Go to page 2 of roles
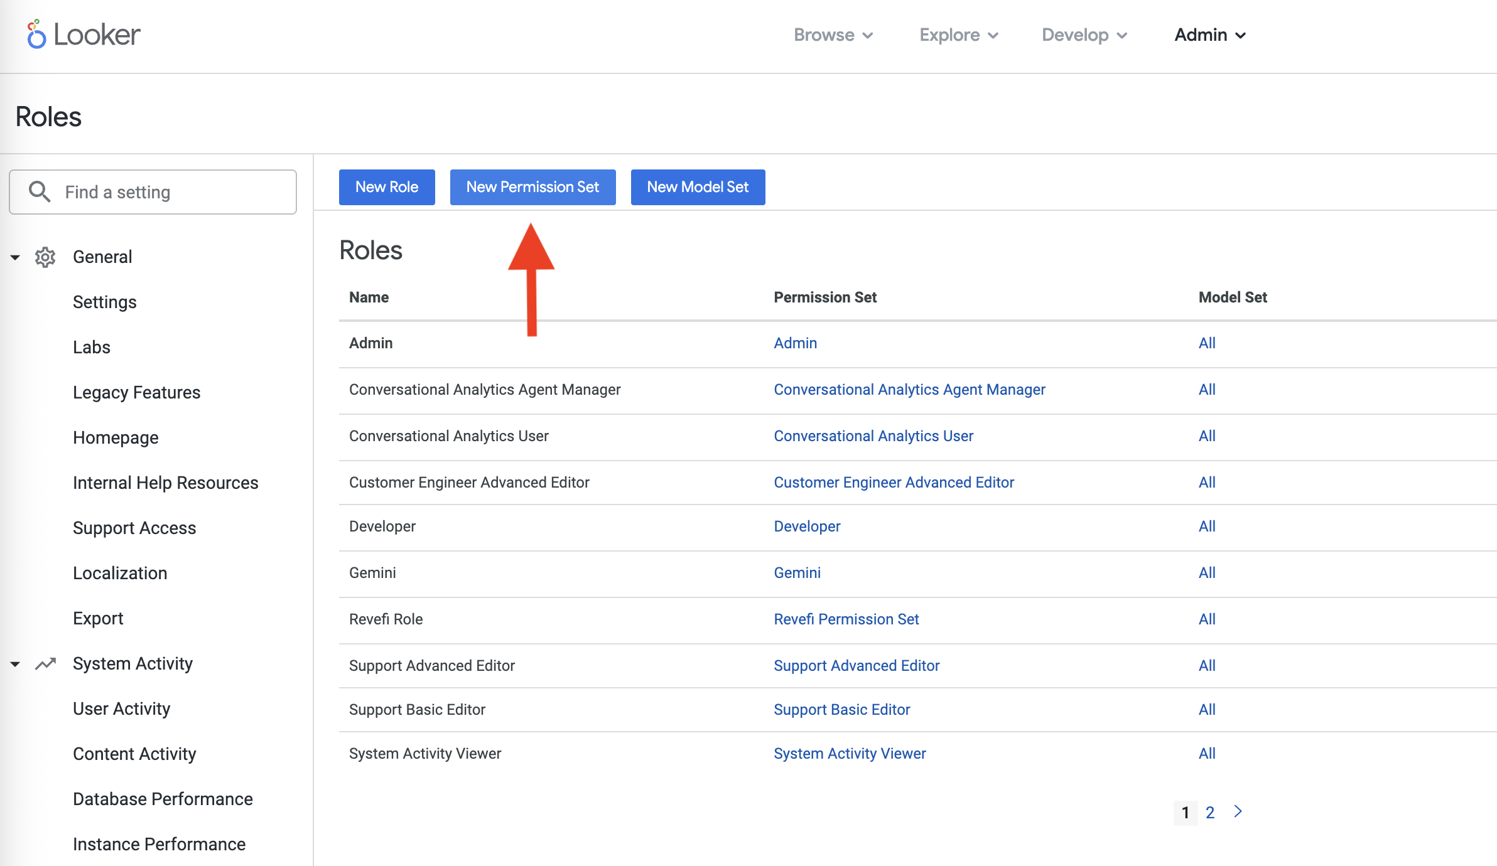The image size is (1497, 866). coord(1210,813)
